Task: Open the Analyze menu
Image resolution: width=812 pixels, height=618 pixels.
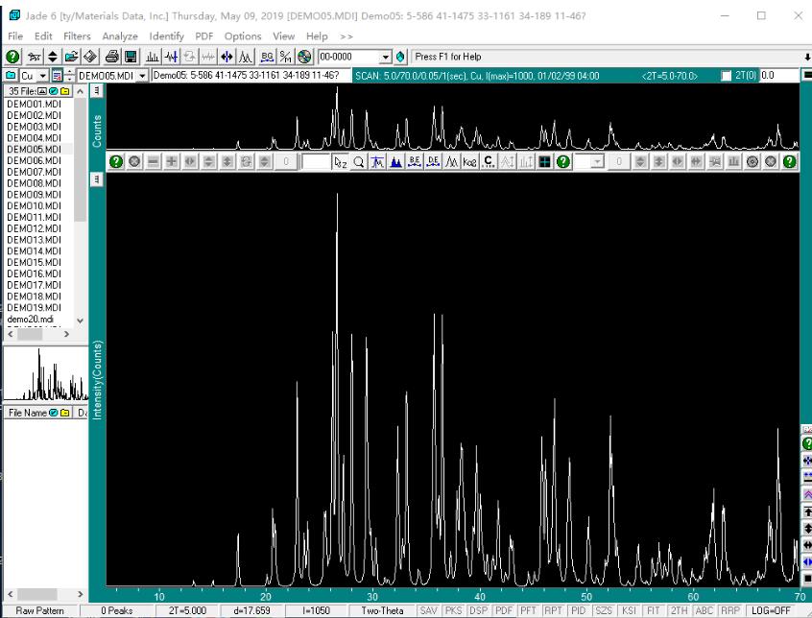Action: (120, 36)
